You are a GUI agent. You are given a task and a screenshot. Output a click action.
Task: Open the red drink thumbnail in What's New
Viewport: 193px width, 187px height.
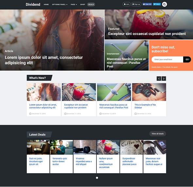79,92
